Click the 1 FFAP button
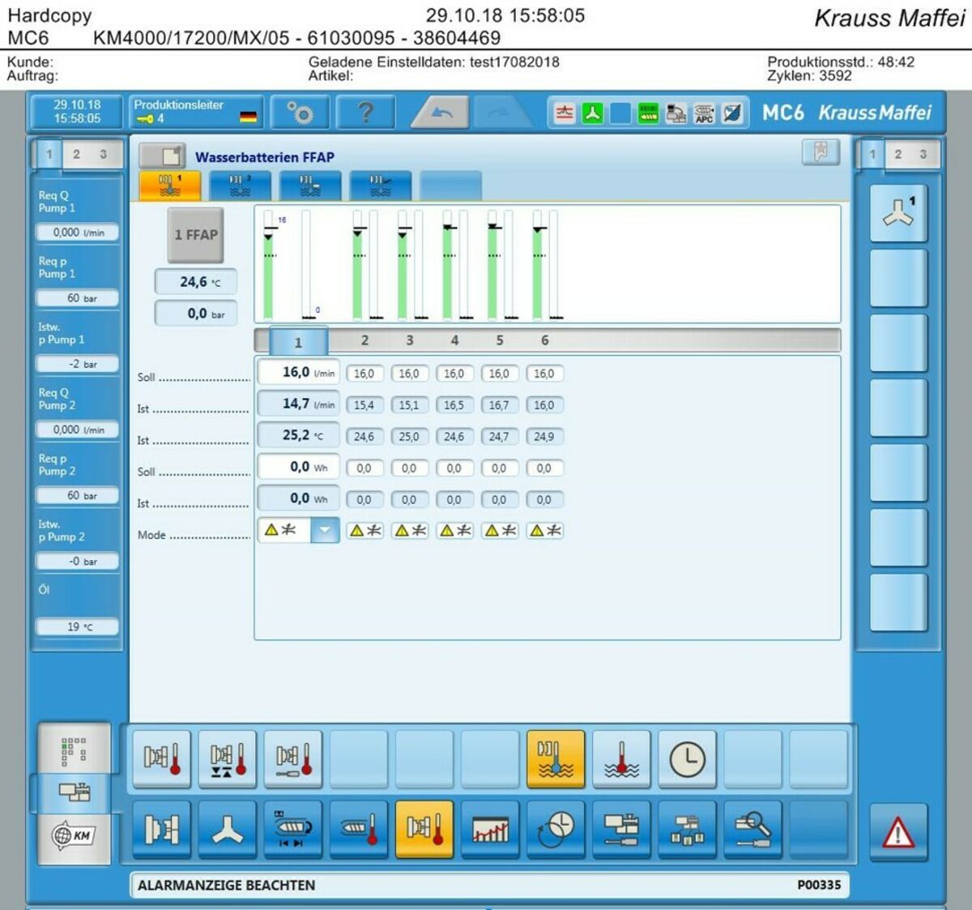This screenshot has height=910, width=972. point(195,235)
